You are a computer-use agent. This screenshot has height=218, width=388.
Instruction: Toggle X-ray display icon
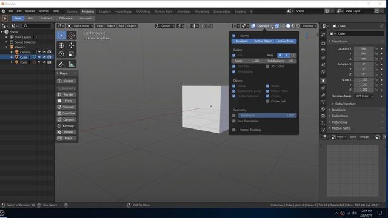277,26
